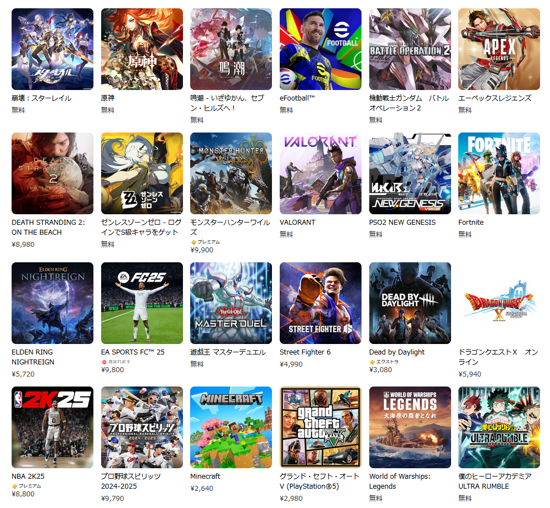Open the Grand Theft Auto V cover
This screenshot has height=508, width=550.
[321, 427]
